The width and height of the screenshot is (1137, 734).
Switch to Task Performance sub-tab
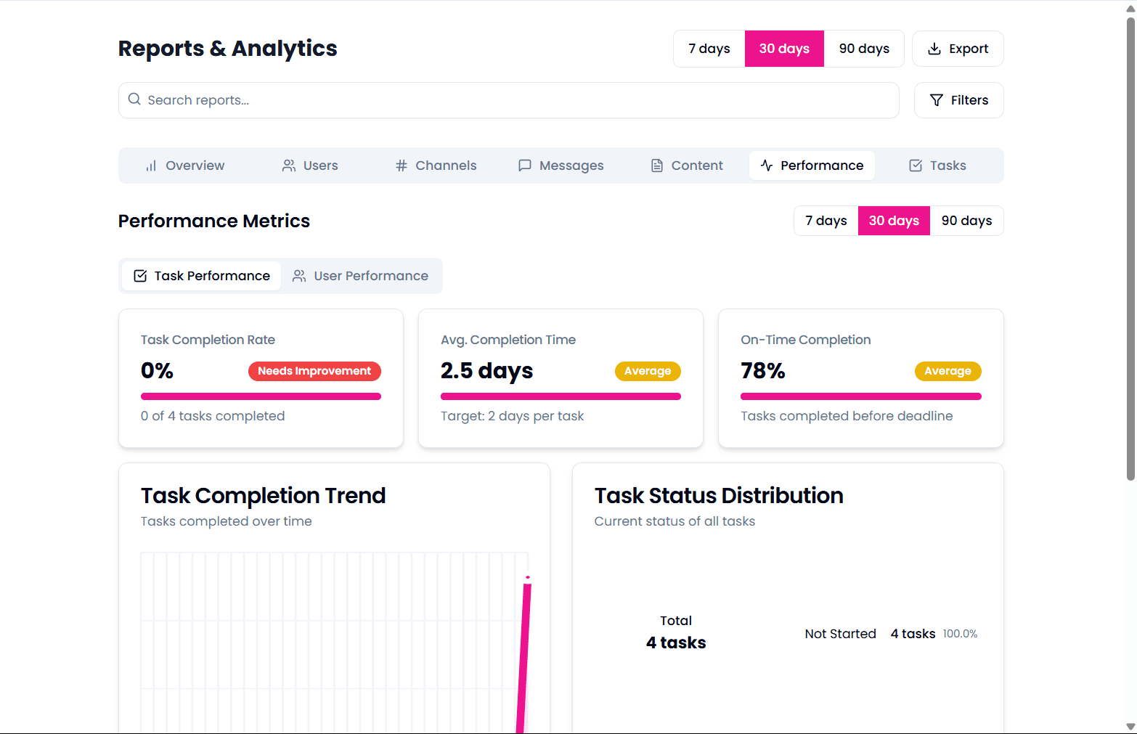click(201, 276)
